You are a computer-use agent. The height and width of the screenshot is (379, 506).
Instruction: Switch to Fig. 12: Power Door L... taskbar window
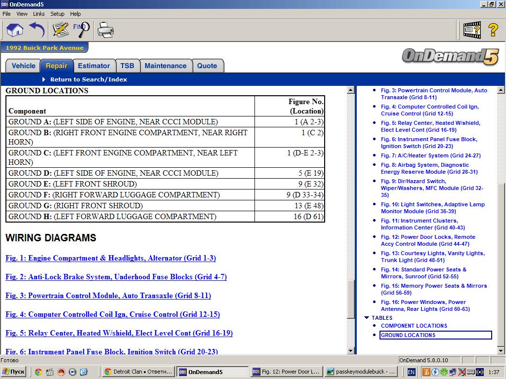coord(286,372)
